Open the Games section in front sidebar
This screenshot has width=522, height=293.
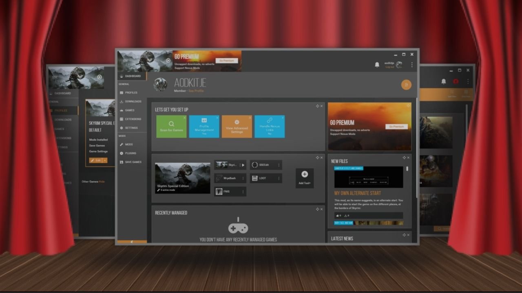point(132,110)
